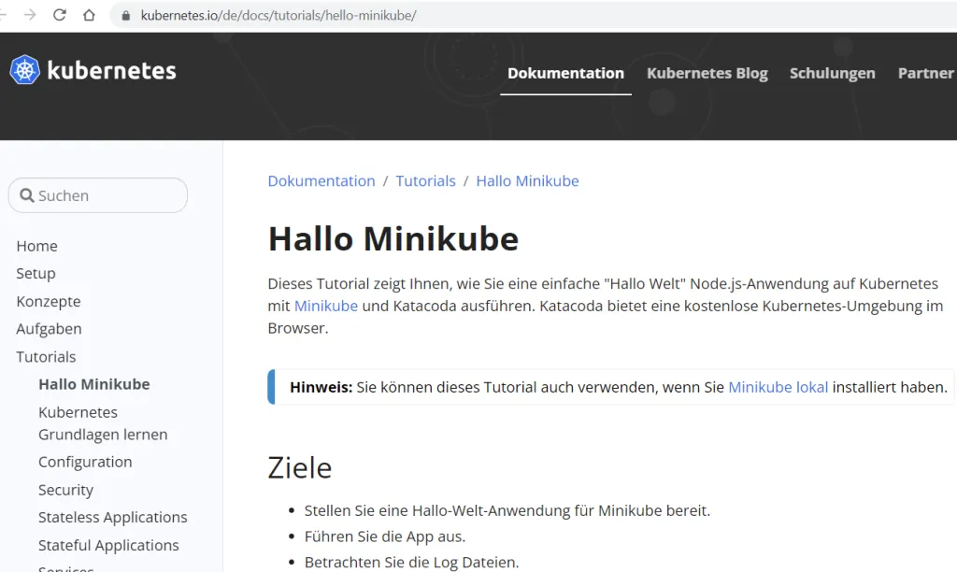Click the bold Hinweis: label
Image resolution: width=957 pixels, height=572 pixels.
point(321,387)
